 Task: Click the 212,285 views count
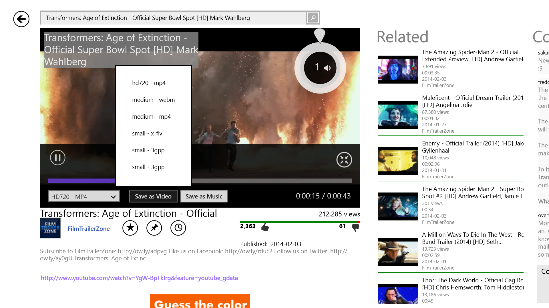[339, 214]
